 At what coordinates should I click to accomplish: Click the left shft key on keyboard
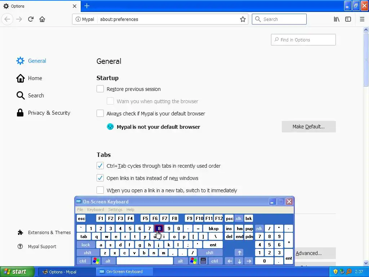tap(88, 253)
